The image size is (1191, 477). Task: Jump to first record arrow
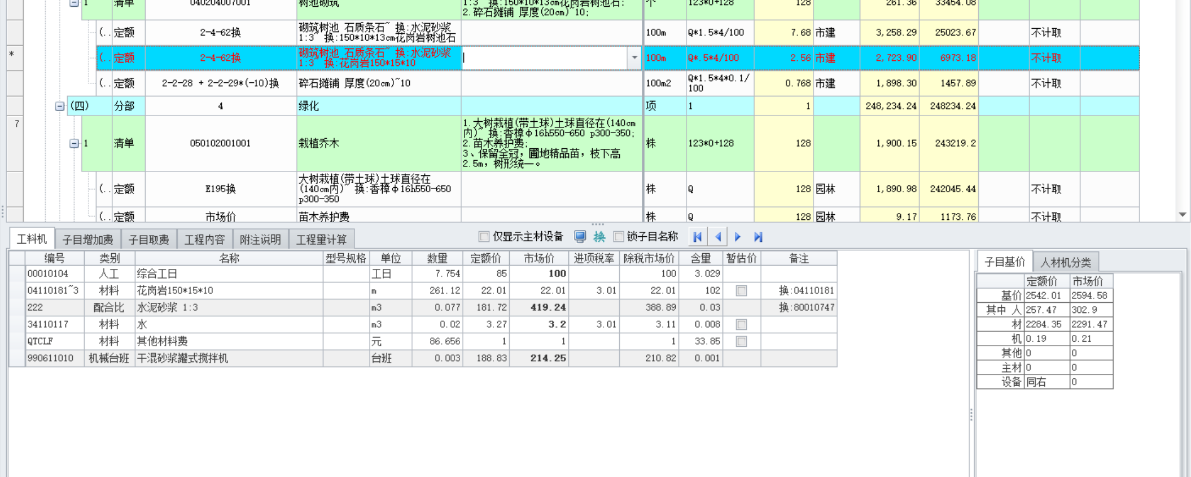click(698, 237)
